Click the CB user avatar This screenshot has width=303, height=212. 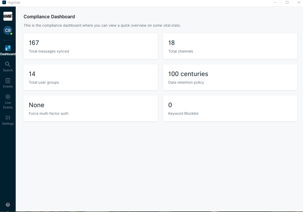coord(8,30)
